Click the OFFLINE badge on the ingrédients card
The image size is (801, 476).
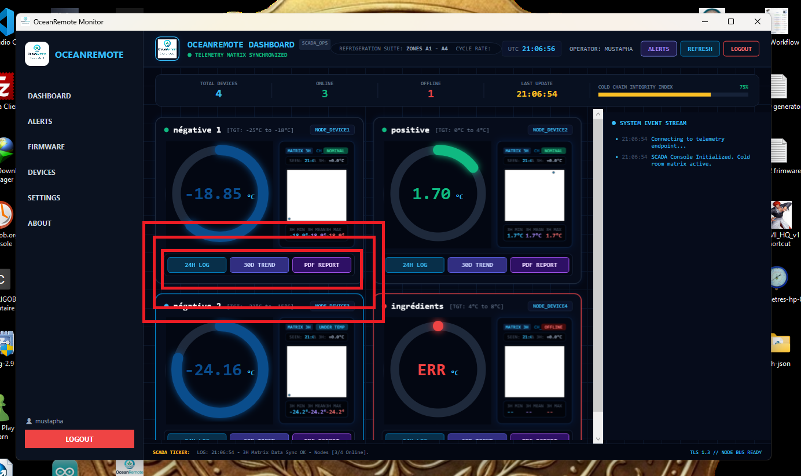[553, 327]
